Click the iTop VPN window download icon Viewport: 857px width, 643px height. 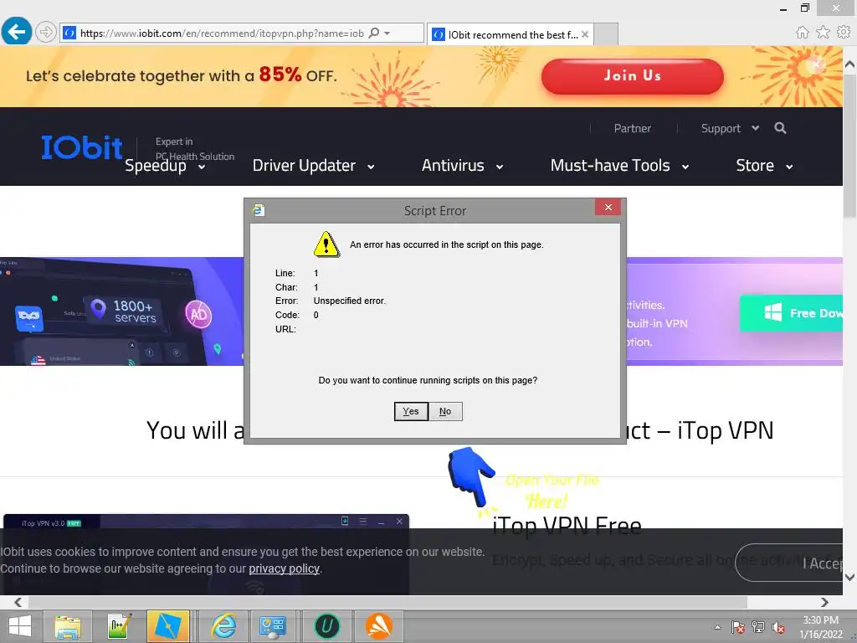[345, 521]
